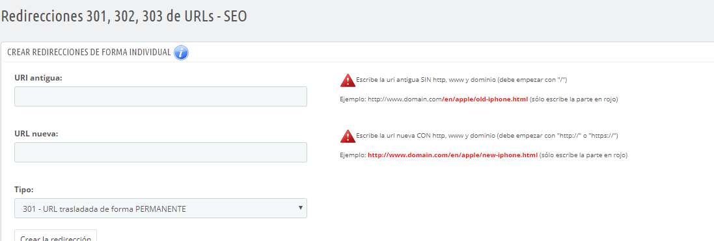Screen dimensions: 714x241
Task: Focus the URL nueva input field
Action: (161, 152)
